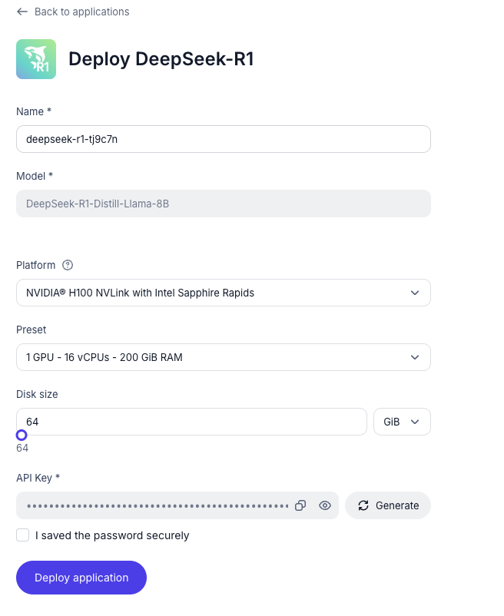504x616 pixels.
Task: Expand the Preset dropdown
Action: pyautogui.click(x=223, y=357)
